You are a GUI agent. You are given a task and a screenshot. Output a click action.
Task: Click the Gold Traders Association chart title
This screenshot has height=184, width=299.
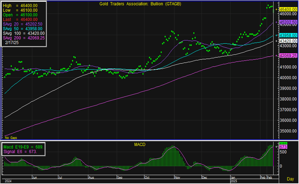pyautogui.click(x=131, y=4)
